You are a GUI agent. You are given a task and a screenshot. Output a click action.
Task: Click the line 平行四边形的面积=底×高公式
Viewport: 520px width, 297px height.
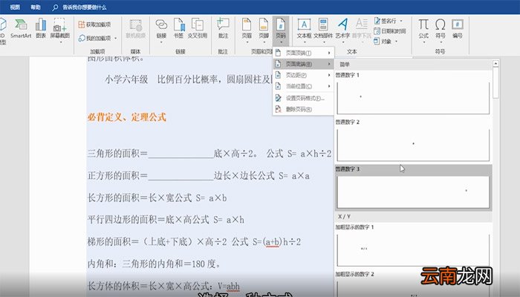tap(166, 220)
